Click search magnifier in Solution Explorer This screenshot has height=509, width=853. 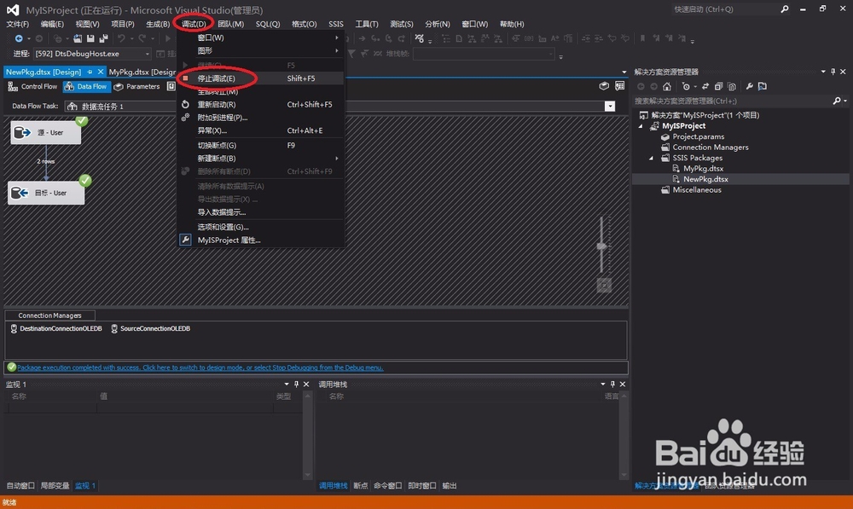point(837,101)
